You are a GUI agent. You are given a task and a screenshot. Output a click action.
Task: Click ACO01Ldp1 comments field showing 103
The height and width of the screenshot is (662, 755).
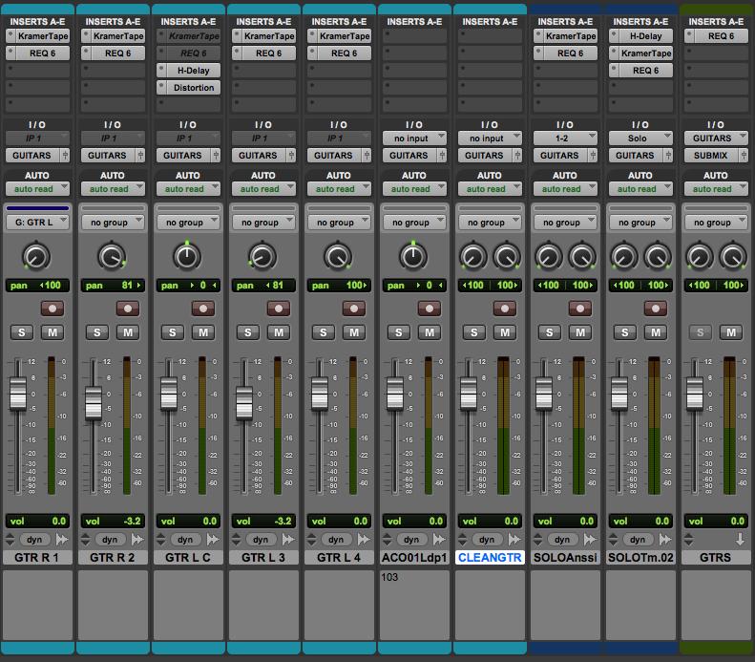tap(414, 605)
